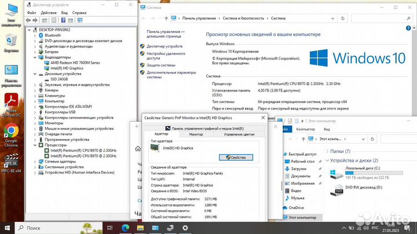Open the Вид menu in Device Manager
Screen dimensions: 417x234
[64, 13]
